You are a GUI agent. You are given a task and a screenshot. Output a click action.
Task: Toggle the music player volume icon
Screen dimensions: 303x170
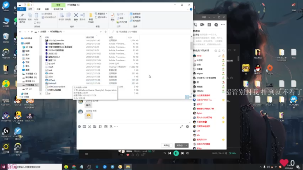(187, 153)
